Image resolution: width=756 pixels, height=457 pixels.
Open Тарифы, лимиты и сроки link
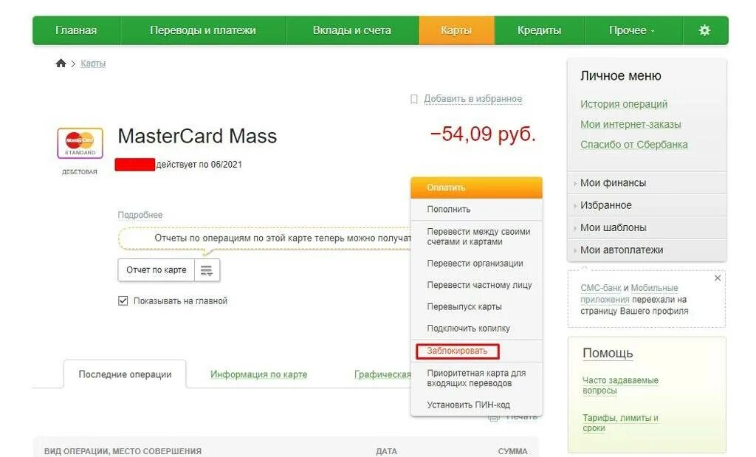tap(620, 423)
